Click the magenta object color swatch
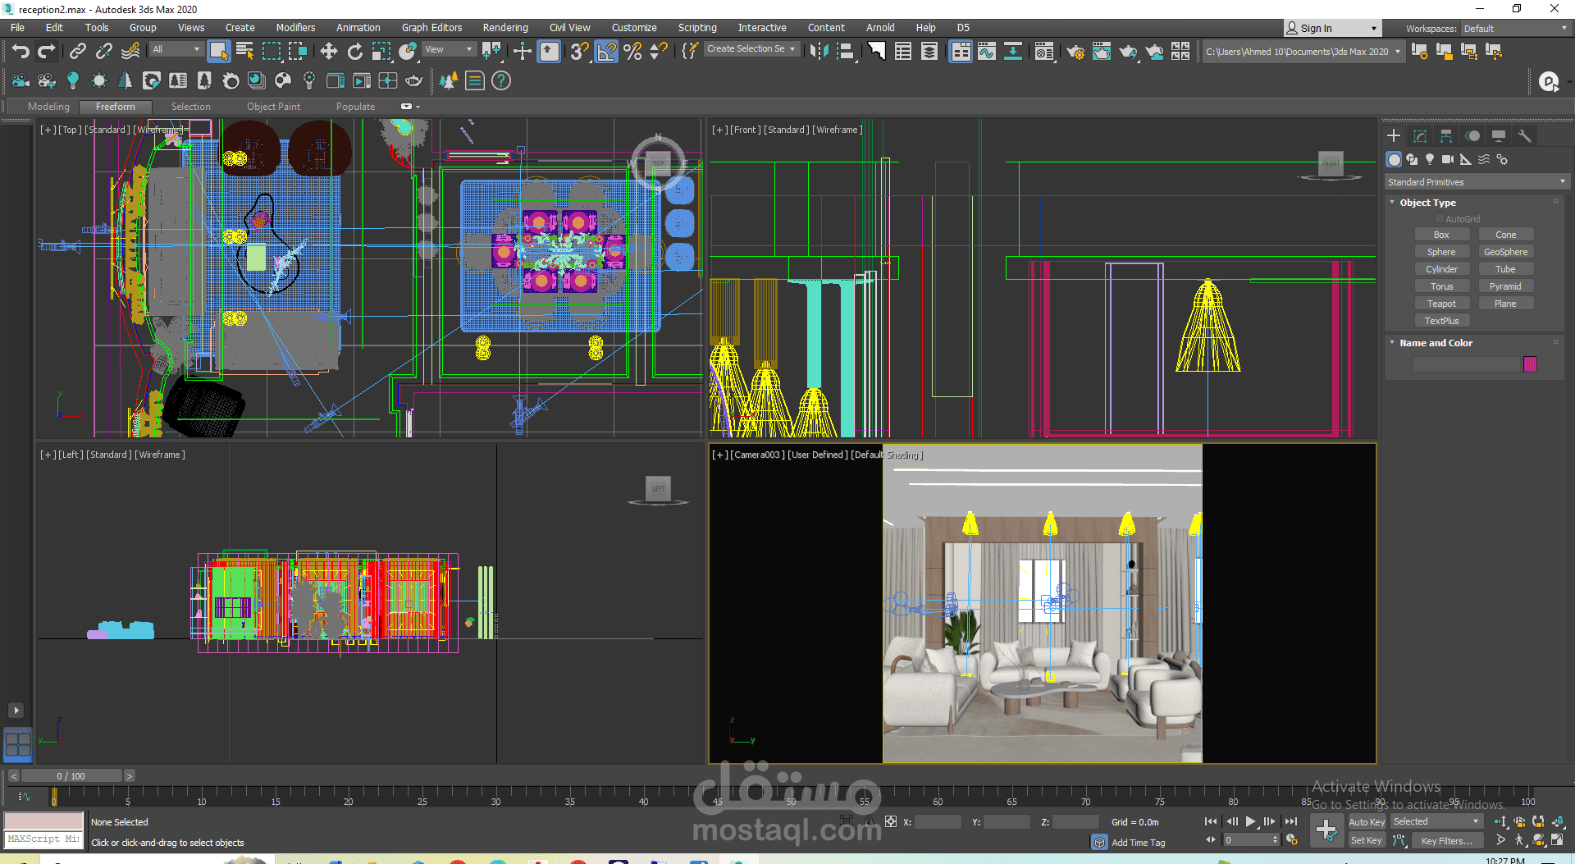Screen dimensions: 1575x864 (1530, 364)
